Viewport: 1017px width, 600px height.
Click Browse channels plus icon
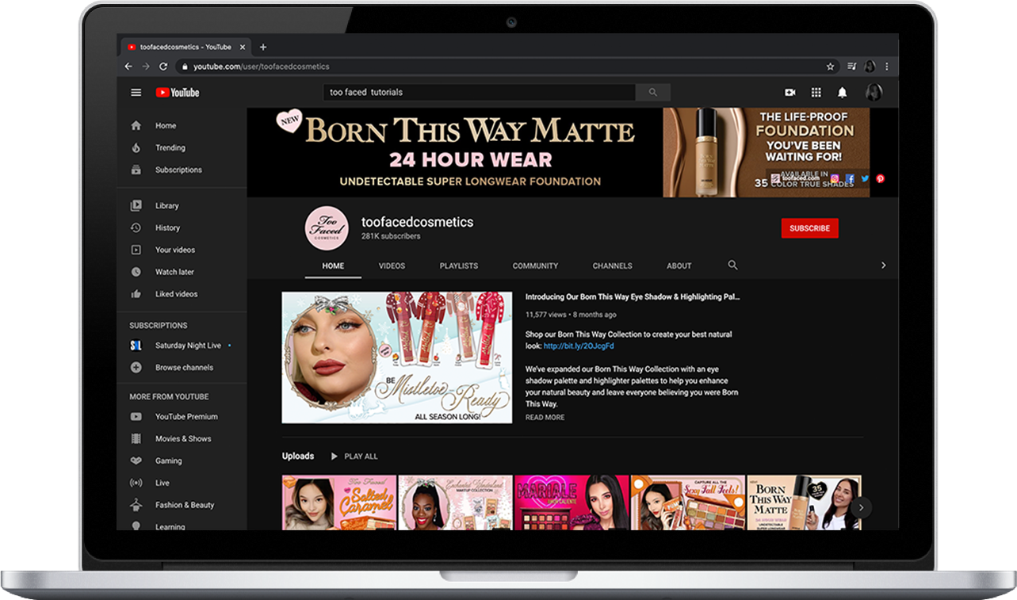click(136, 368)
